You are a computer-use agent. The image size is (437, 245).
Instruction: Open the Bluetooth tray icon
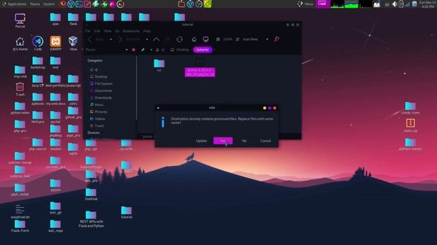[401, 4]
